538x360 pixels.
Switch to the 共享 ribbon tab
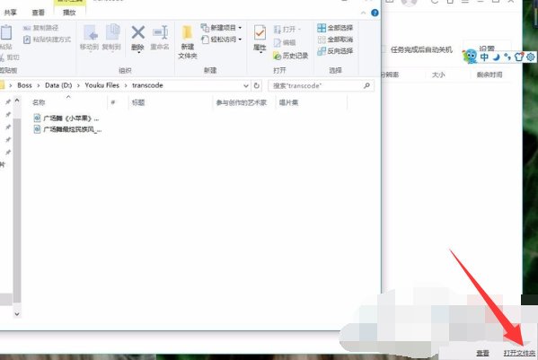tap(10, 13)
